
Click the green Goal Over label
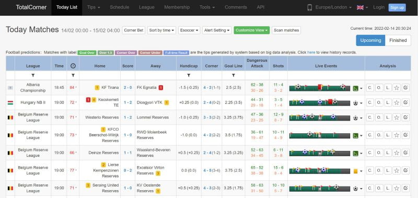pyautogui.click(x=87, y=53)
